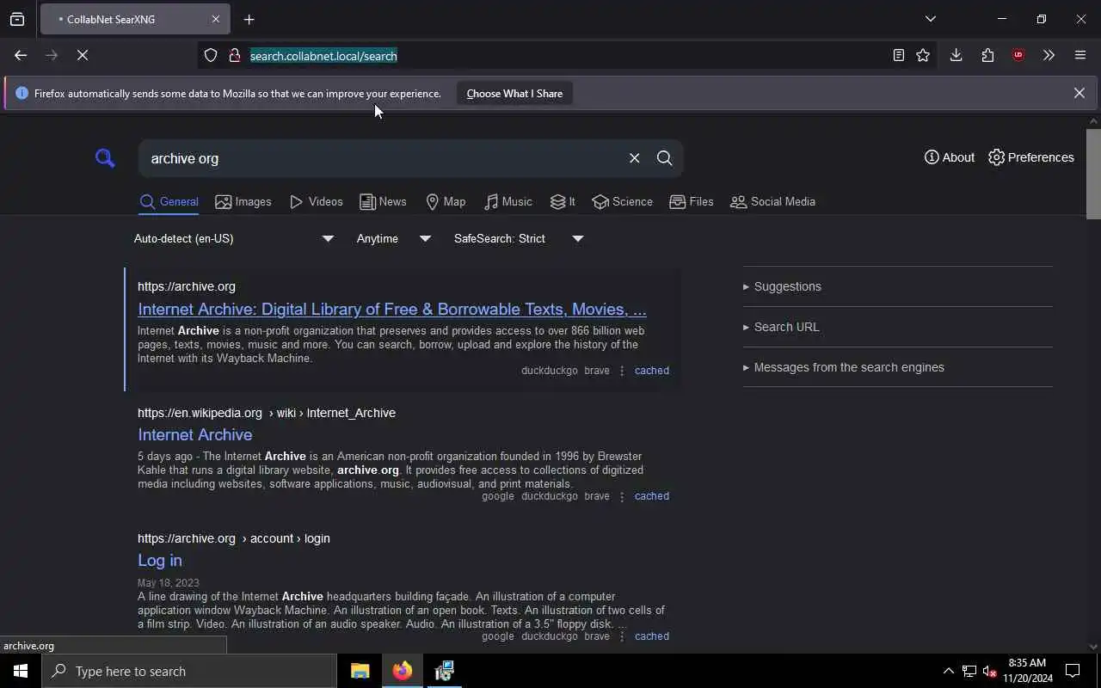
Task: Open the uBlock Origin extension
Action: (1018, 55)
